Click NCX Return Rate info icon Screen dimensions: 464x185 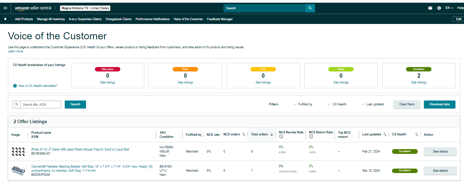coord(311,137)
